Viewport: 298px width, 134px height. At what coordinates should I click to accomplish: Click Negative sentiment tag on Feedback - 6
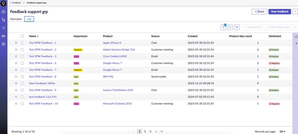274,63
